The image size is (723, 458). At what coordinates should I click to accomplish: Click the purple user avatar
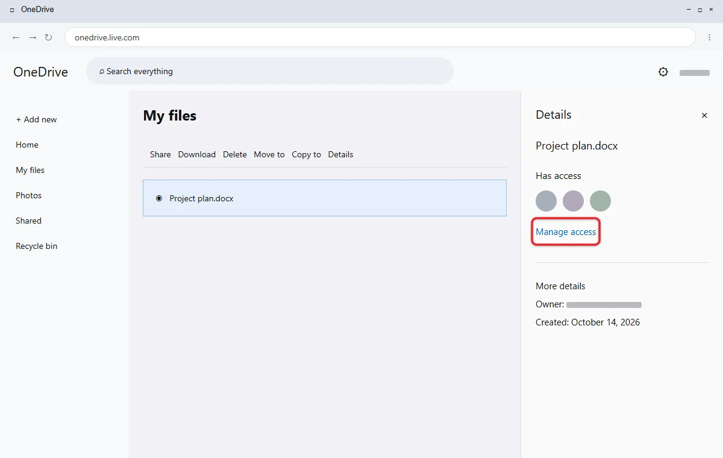tap(574, 201)
